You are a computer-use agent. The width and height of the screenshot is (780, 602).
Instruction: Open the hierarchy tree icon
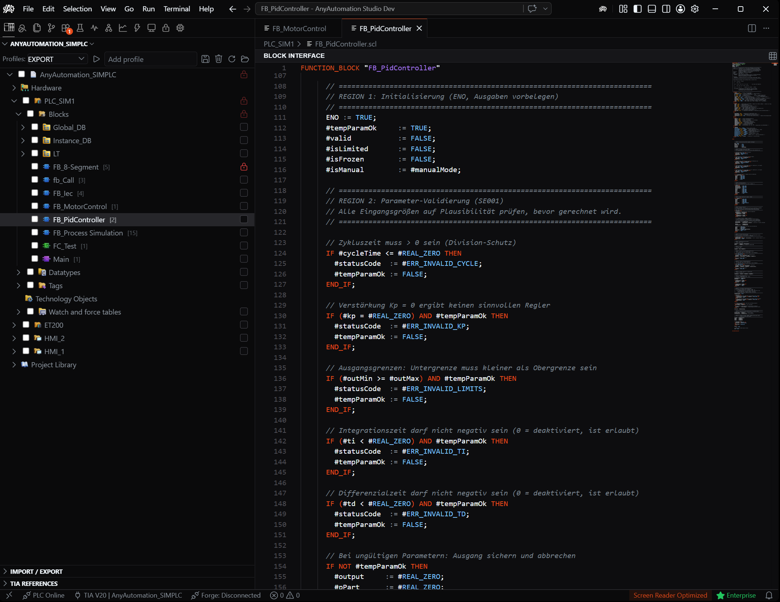pos(108,28)
